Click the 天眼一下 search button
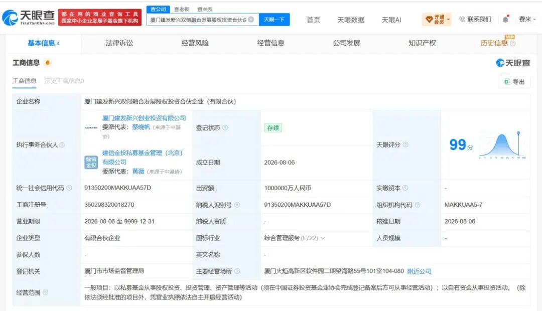Screen dimensions: 542x311 click(x=274, y=20)
